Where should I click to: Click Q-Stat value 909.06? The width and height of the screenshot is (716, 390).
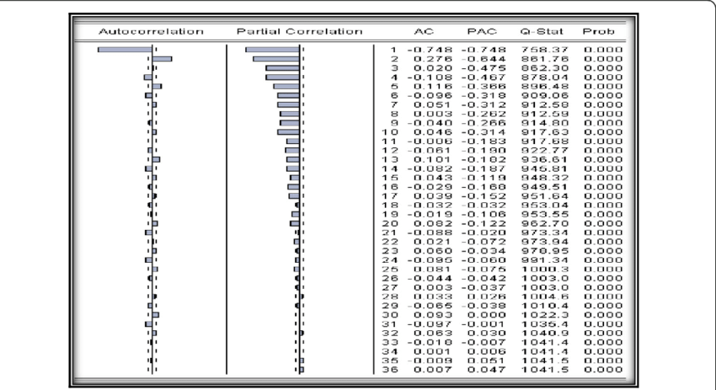click(545, 95)
